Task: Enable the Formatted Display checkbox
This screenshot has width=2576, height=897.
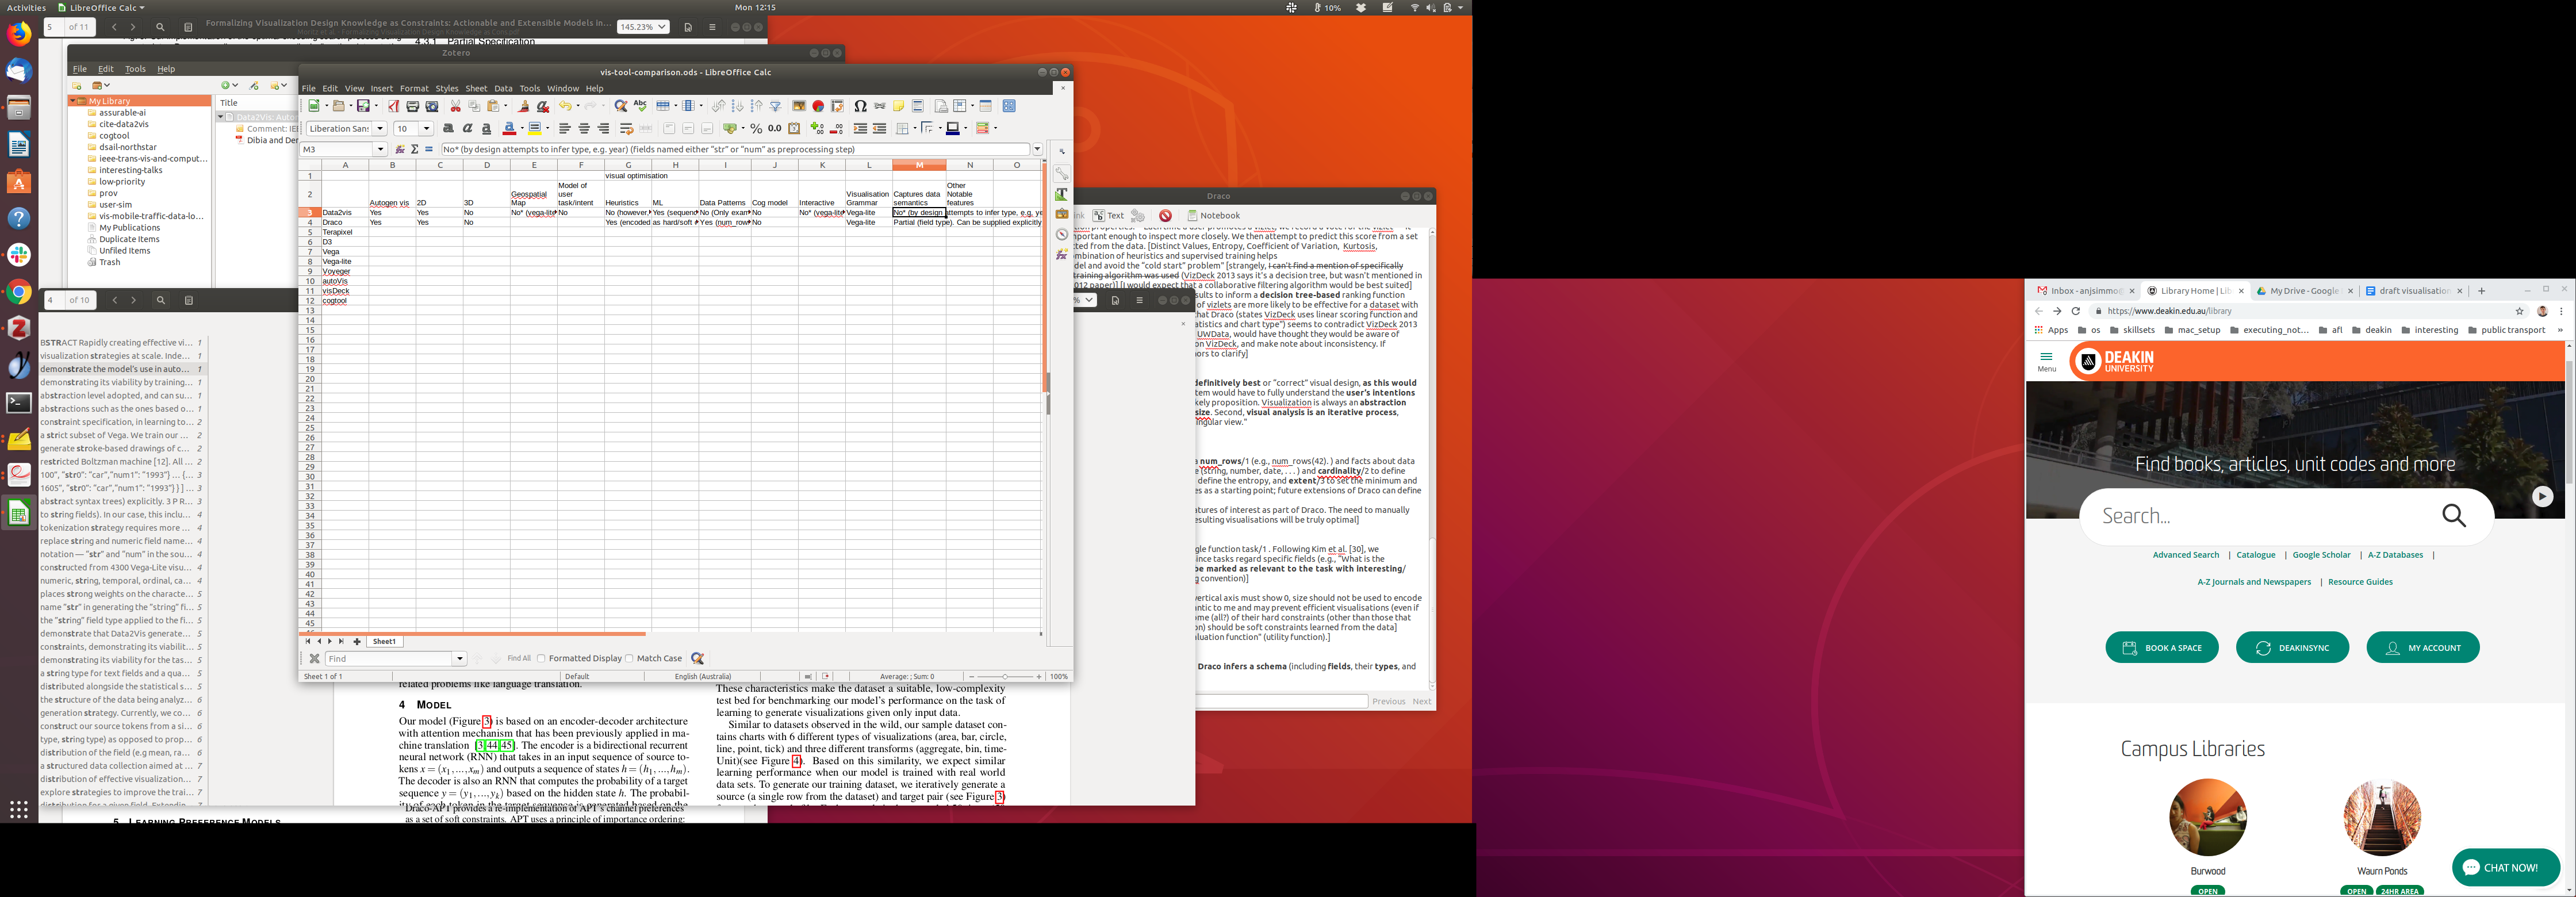Action: [541, 658]
